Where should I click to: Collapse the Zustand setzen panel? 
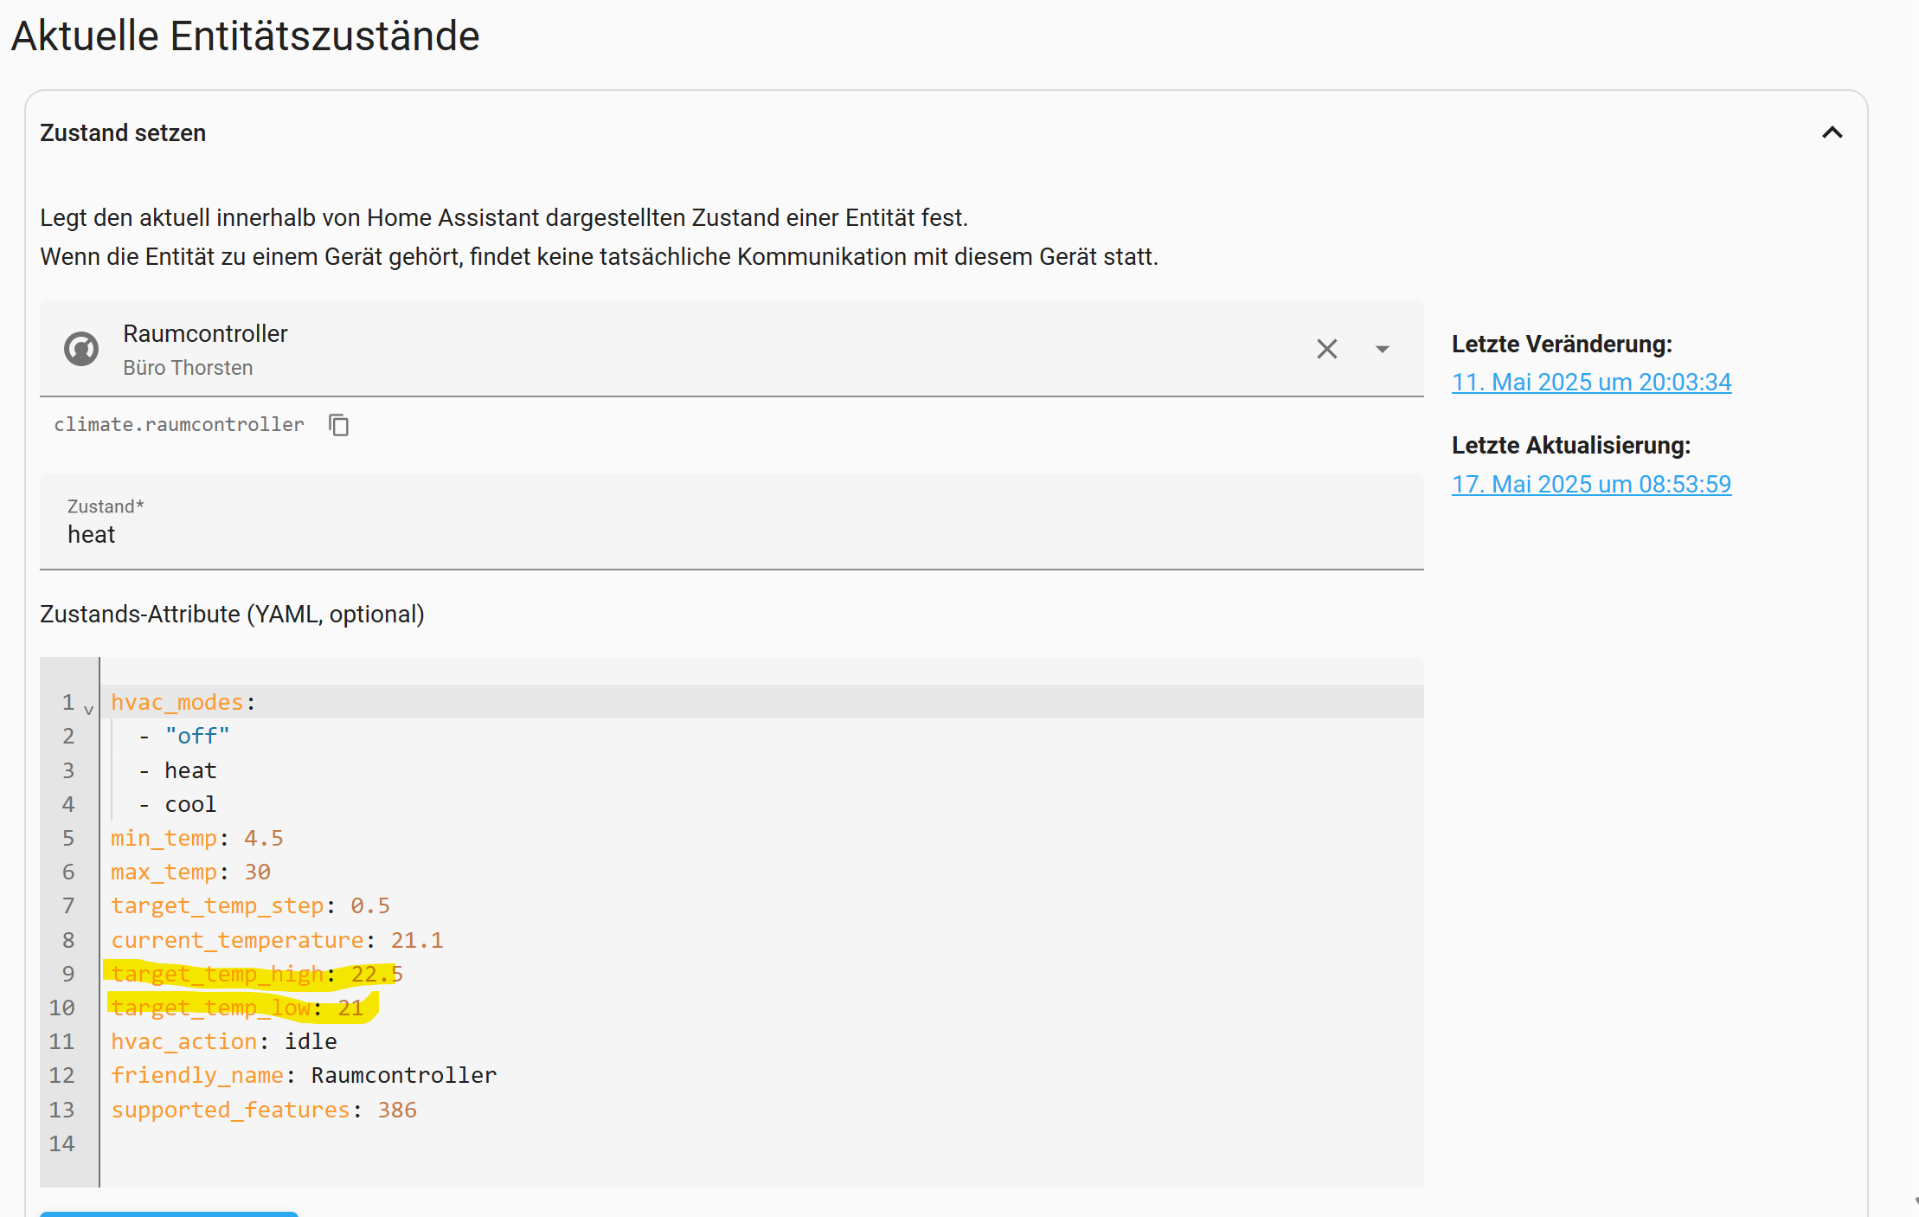(1832, 132)
